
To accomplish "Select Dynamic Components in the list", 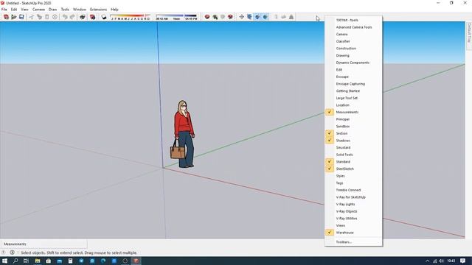I will pos(353,63).
